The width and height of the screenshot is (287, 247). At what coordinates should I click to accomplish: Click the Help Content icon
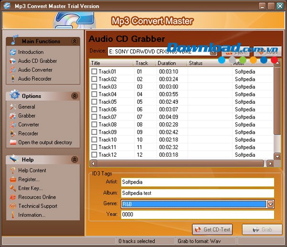coord(13,171)
